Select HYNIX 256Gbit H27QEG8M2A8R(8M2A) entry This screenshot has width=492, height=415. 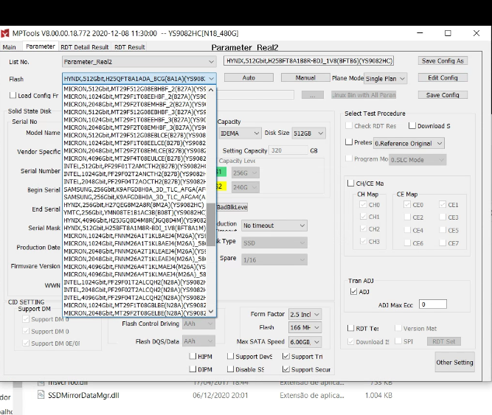point(135,205)
